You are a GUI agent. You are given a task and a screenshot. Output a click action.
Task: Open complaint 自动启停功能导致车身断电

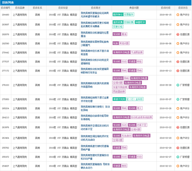point(95,118)
